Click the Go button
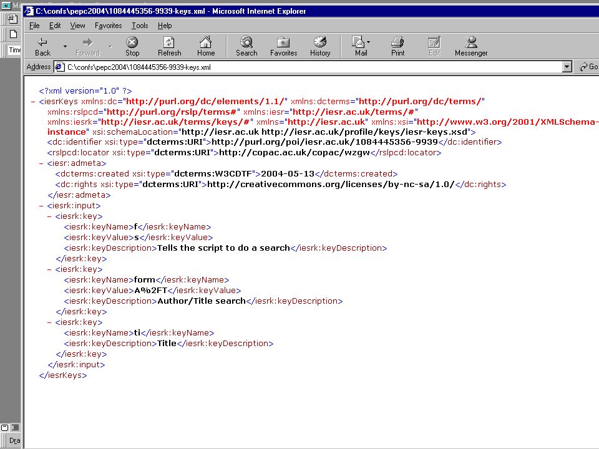This screenshot has height=449, width=599. (588, 67)
